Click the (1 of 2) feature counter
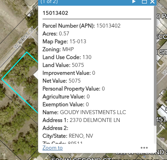The image size is (167, 160). pyautogui.click(x=49, y=2)
